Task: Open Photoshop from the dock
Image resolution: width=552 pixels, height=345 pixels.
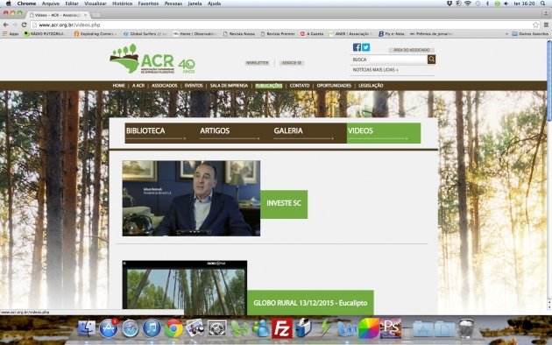Action: 391,328
